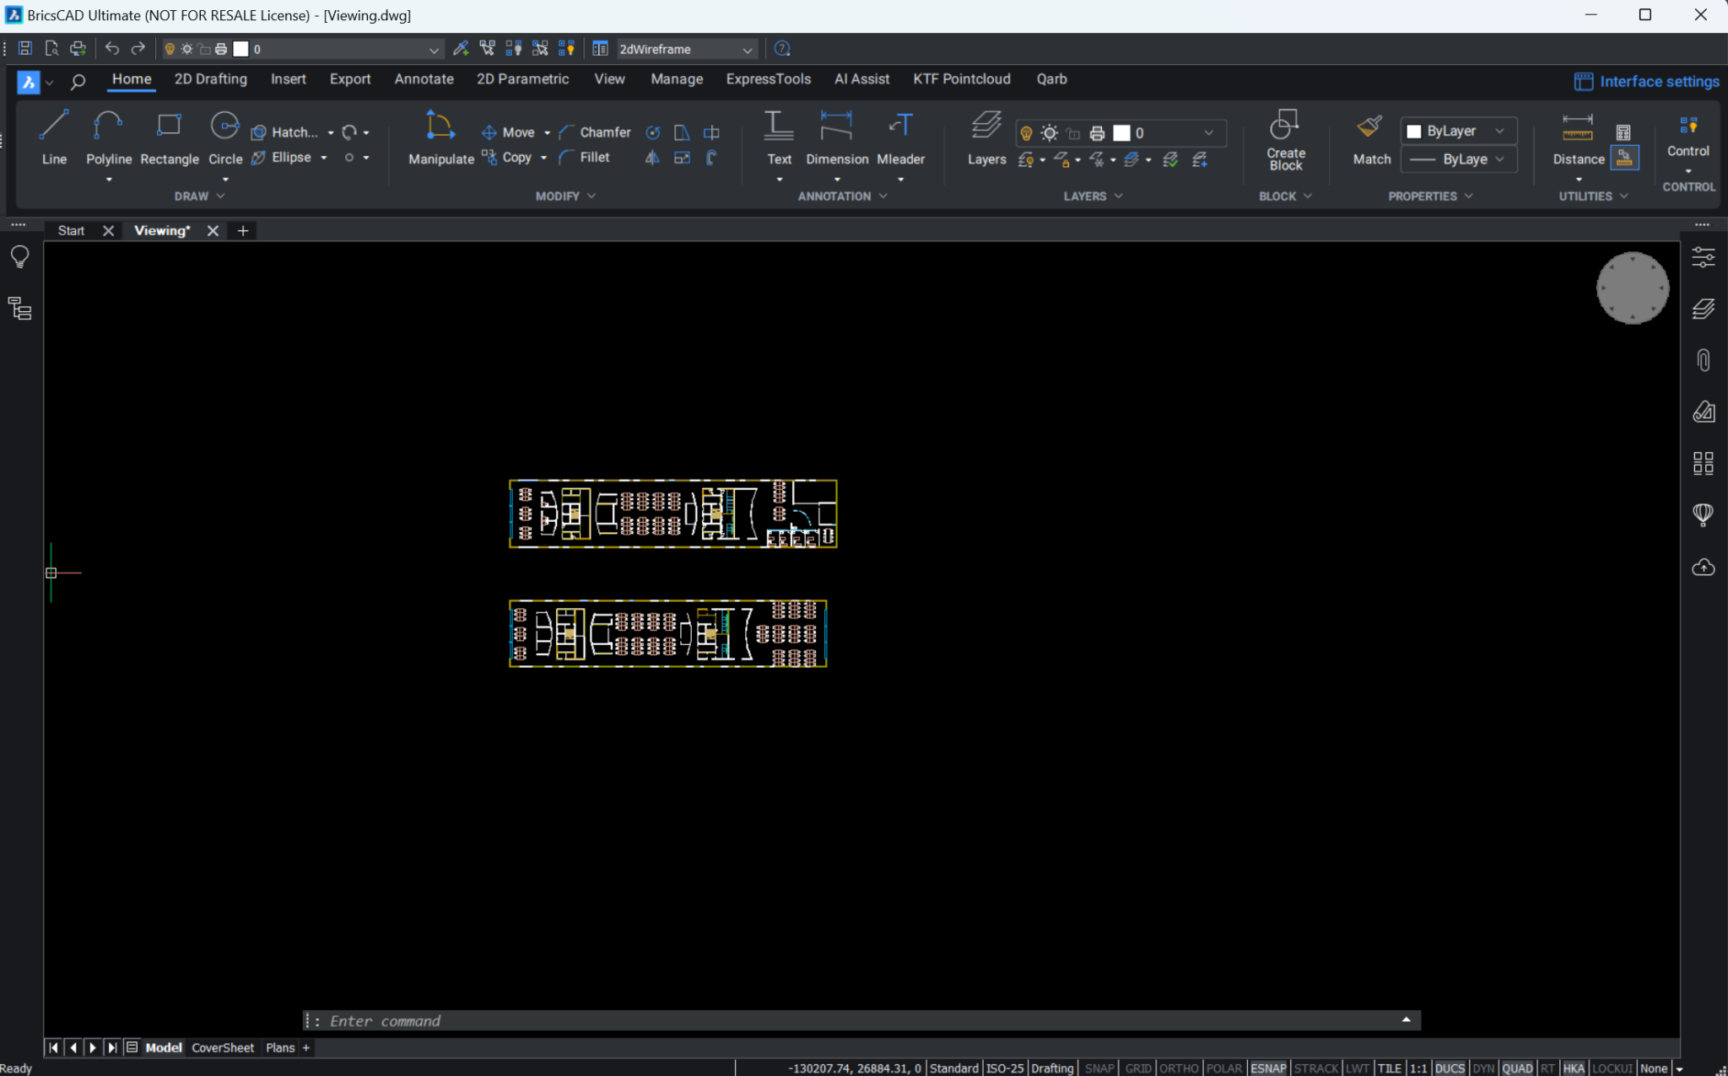The width and height of the screenshot is (1728, 1076).
Task: Click the Chamfer button
Action: (595, 132)
